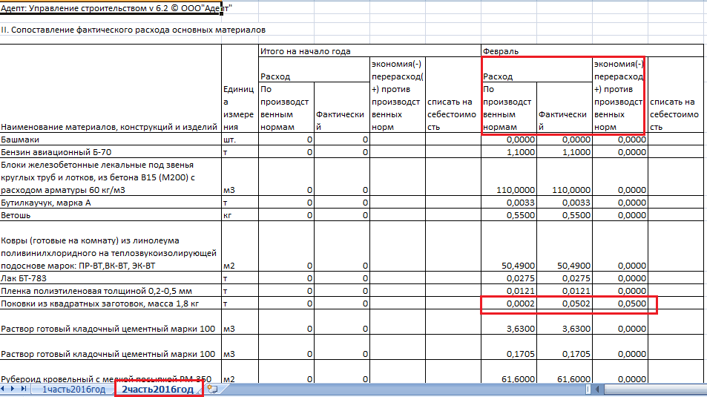Select the Ветошь material name cell
Screen dimensions: 707x397
111,215
